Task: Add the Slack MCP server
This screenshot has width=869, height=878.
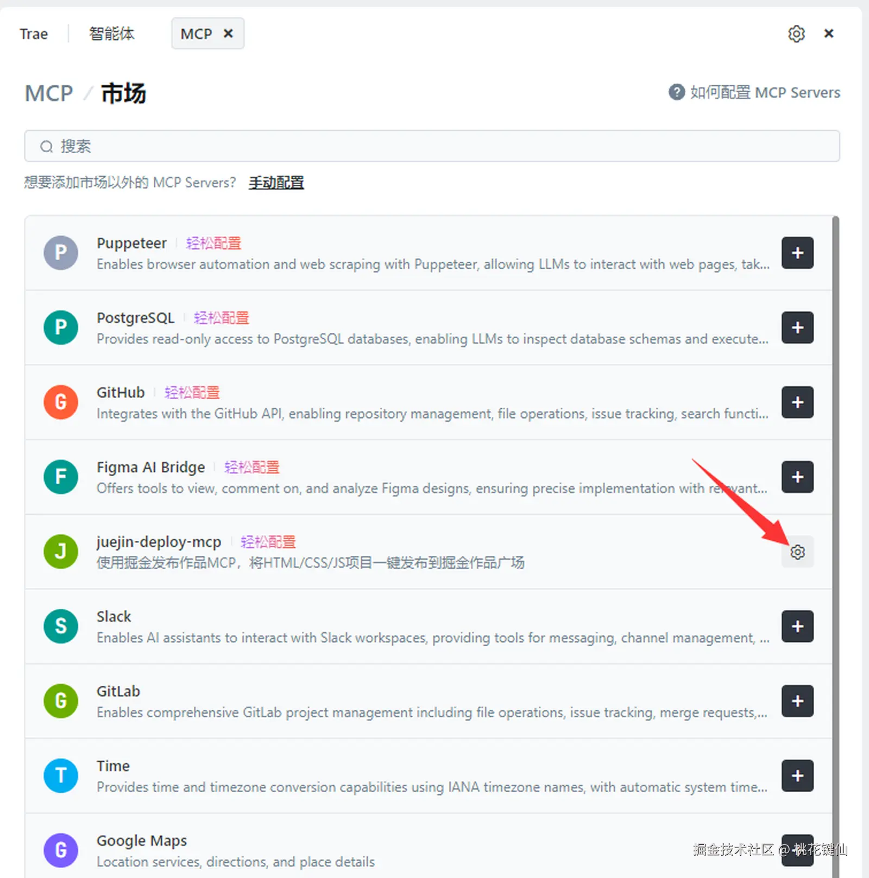Action: (x=797, y=626)
